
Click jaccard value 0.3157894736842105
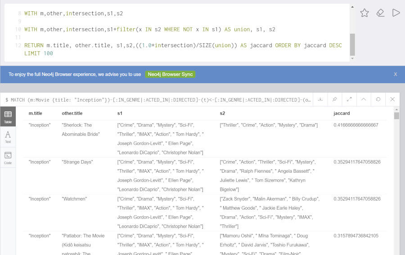[355, 236]
